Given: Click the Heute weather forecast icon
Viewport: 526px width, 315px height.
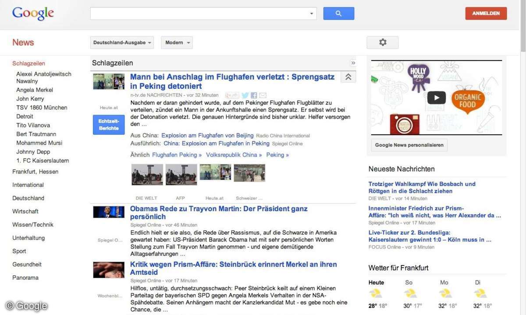Looking at the screenshot, I should pyautogui.click(x=376, y=293).
